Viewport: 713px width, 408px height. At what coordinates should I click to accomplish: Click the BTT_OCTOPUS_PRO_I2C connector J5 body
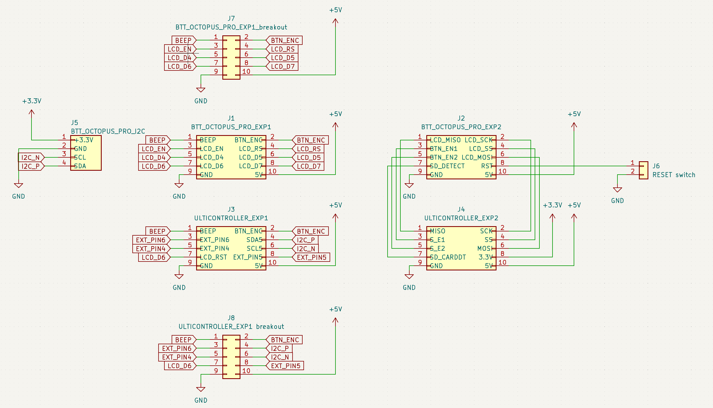[x=86, y=153]
